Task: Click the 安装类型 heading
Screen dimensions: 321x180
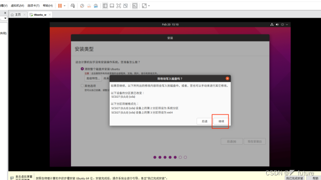Action: (84, 49)
